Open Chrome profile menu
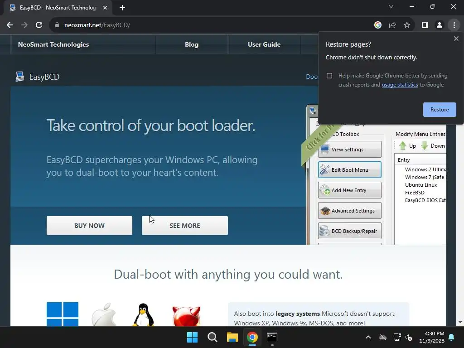The height and width of the screenshot is (348, 464). click(x=440, y=25)
